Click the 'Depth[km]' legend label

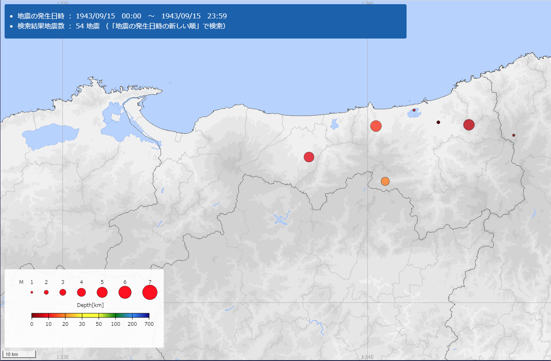click(x=90, y=305)
